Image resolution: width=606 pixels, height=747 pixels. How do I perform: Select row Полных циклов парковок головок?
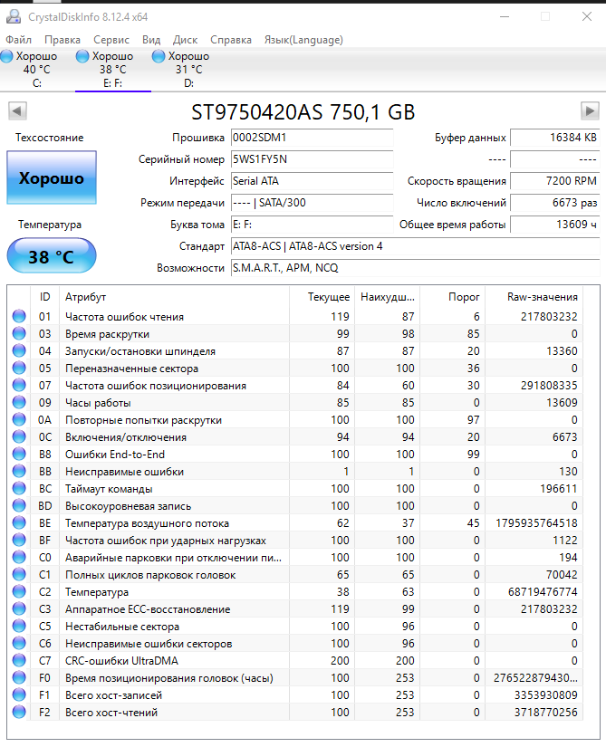pos(295,575)
